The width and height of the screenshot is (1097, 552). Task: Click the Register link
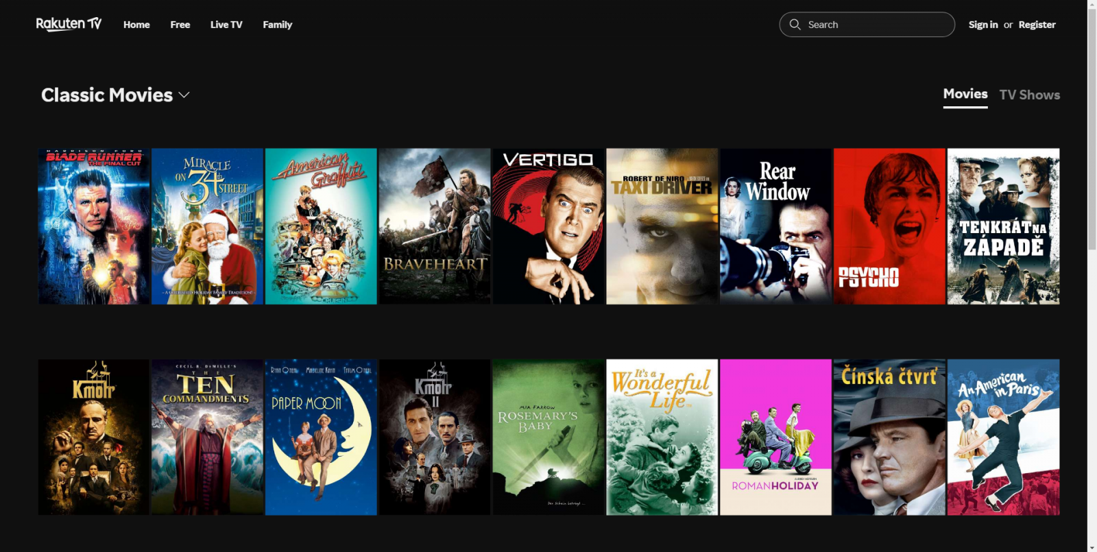point(1037,25)
